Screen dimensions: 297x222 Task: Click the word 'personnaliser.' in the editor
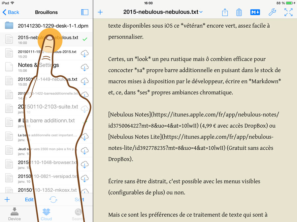pyautogui.click(x=126, y=37)
